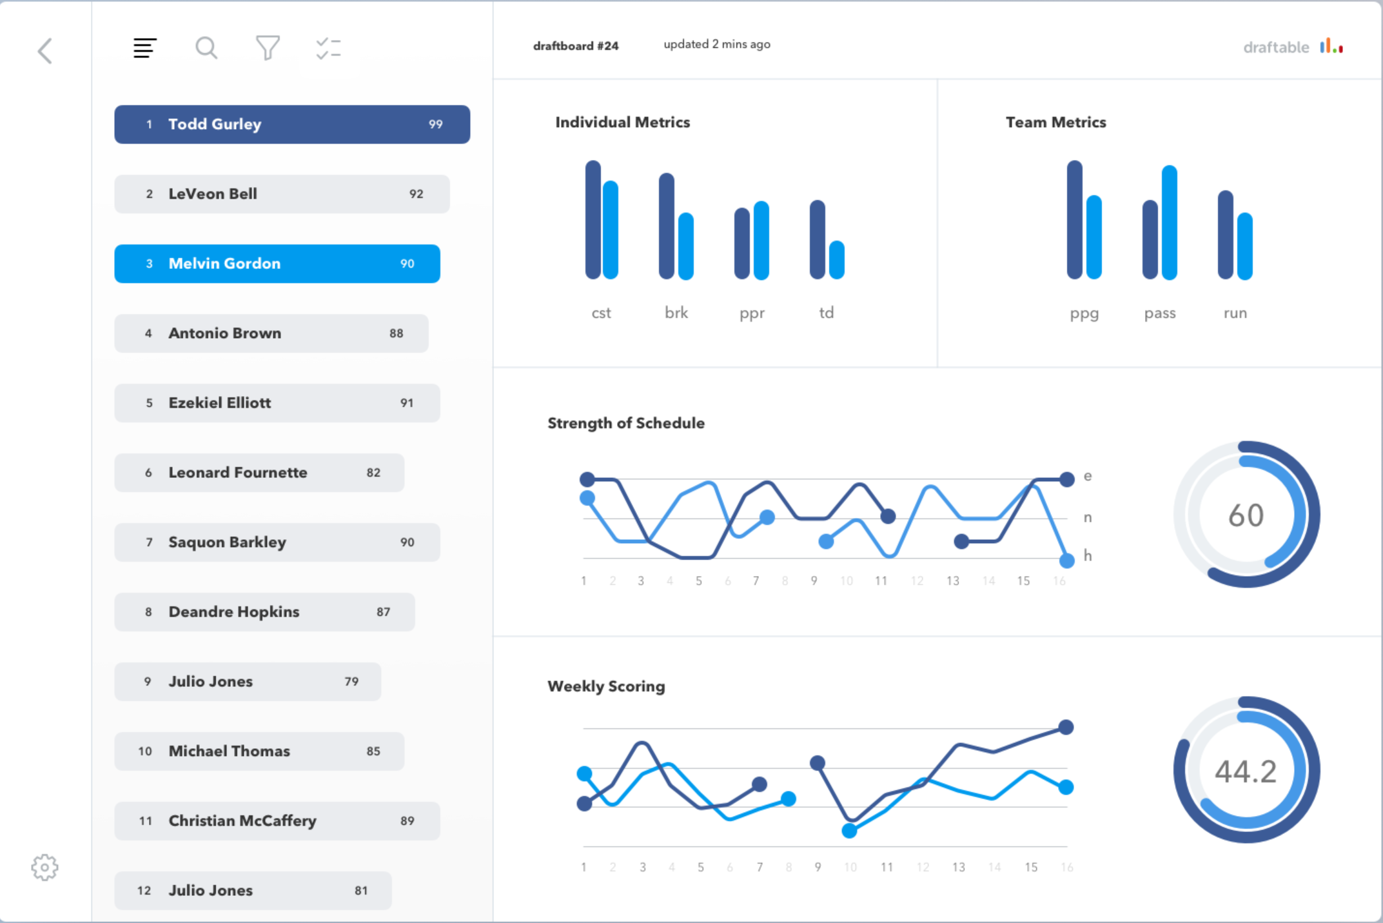Click the back arrow chevron
1383x923 pixels.
[44, 51]
